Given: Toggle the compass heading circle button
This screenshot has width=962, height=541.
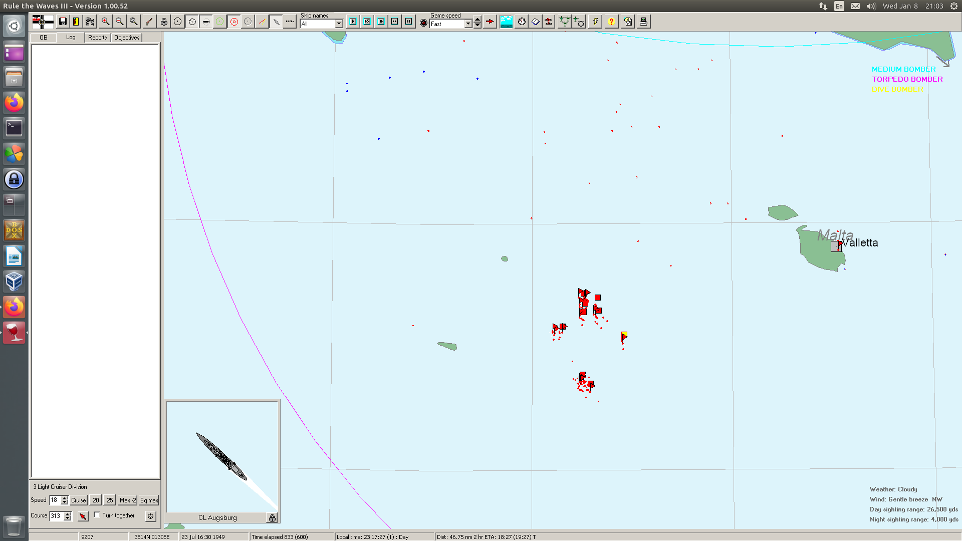Looking at the screenshot, I should tap(192, 22).
